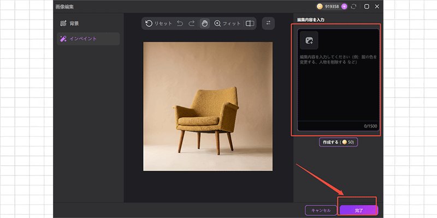Click the キャンセル button

[x=321, y=210]
